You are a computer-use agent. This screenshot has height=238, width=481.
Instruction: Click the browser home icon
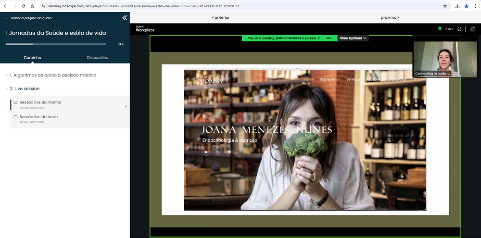coord(32,6)
